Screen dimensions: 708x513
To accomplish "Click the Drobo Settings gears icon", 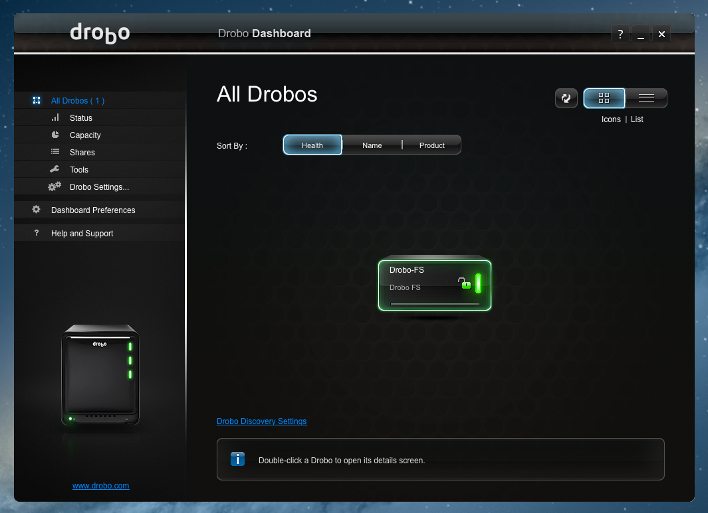I will [55, 186].
